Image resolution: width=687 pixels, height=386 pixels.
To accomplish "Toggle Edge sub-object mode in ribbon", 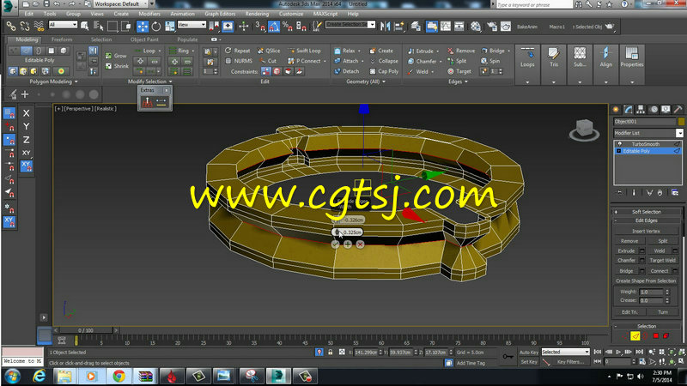I will click(27, 51).
